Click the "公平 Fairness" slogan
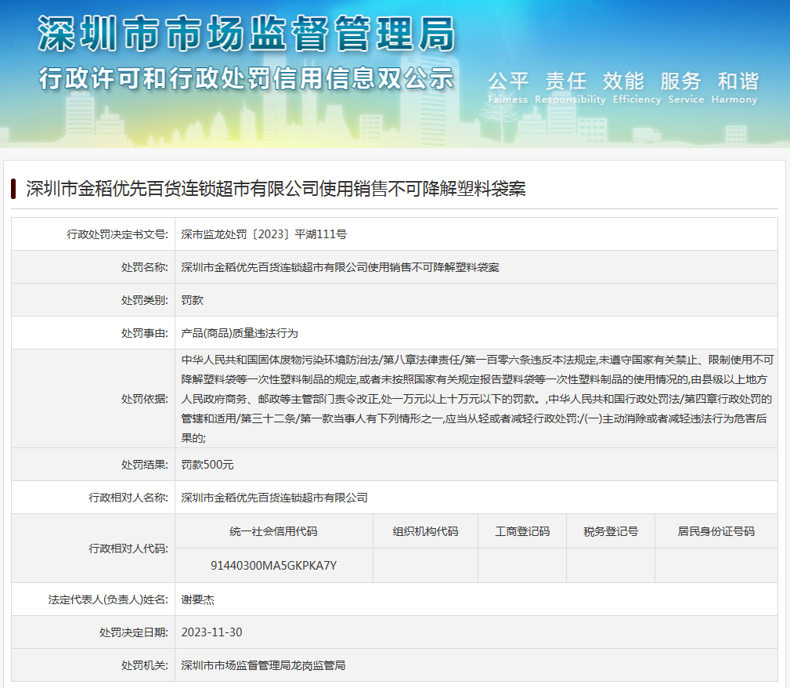This screenshot has width=790, height=688. (x=508, y=88)
